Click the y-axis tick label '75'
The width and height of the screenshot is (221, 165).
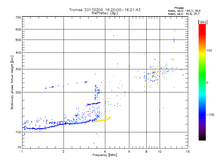point(19,147)
